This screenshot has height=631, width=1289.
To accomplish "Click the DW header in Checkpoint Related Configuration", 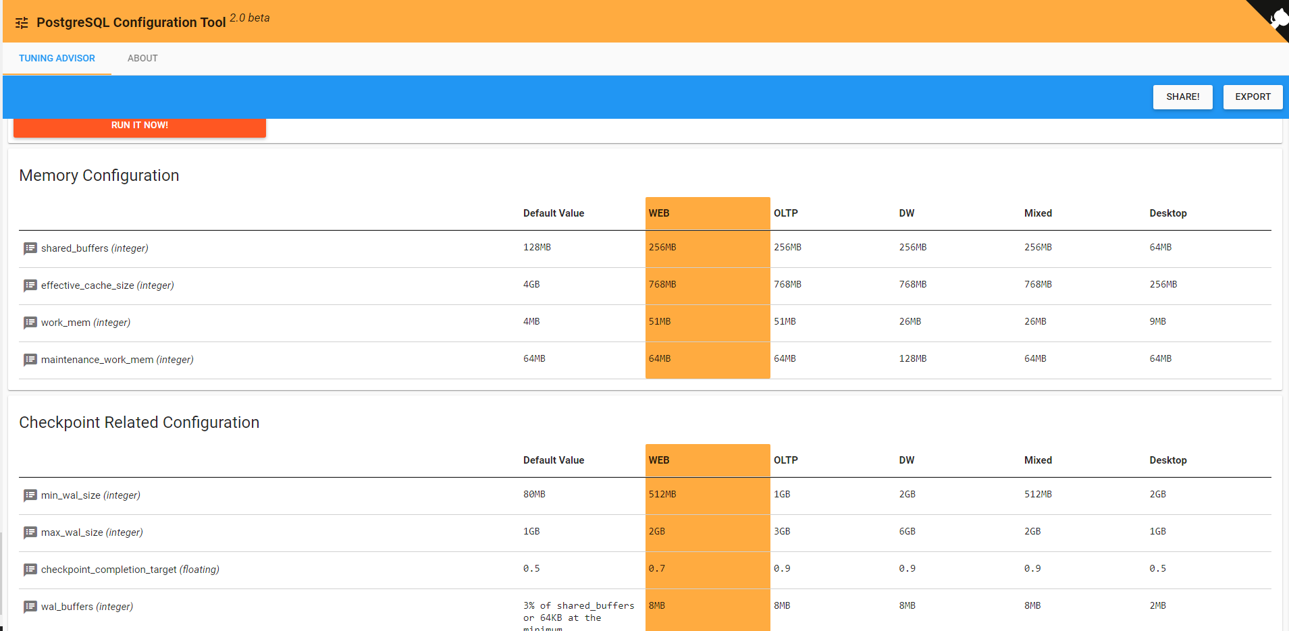I will click(906, 460).
